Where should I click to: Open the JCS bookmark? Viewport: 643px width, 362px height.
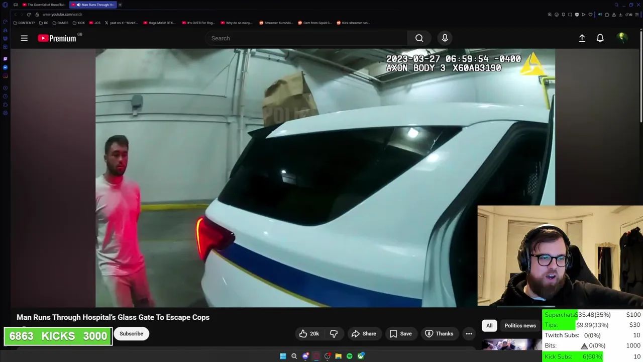[x=95, y=23]
